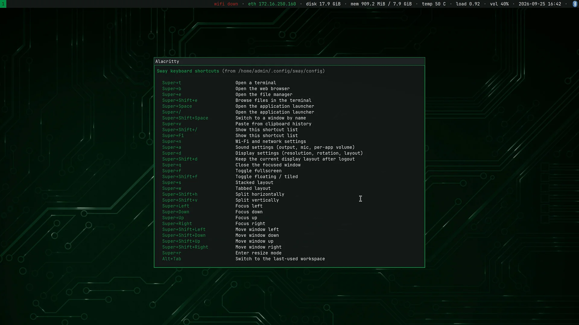This screenshot has width=579, height=325.
Task: Click the 'Sway keyboard shortcuts' heading
Action: (188, 71)
